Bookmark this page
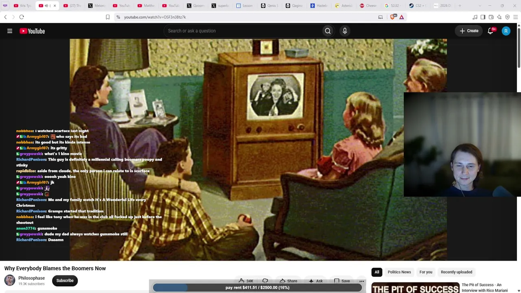The height and width of the screenshot is (293, 521). 107,17
